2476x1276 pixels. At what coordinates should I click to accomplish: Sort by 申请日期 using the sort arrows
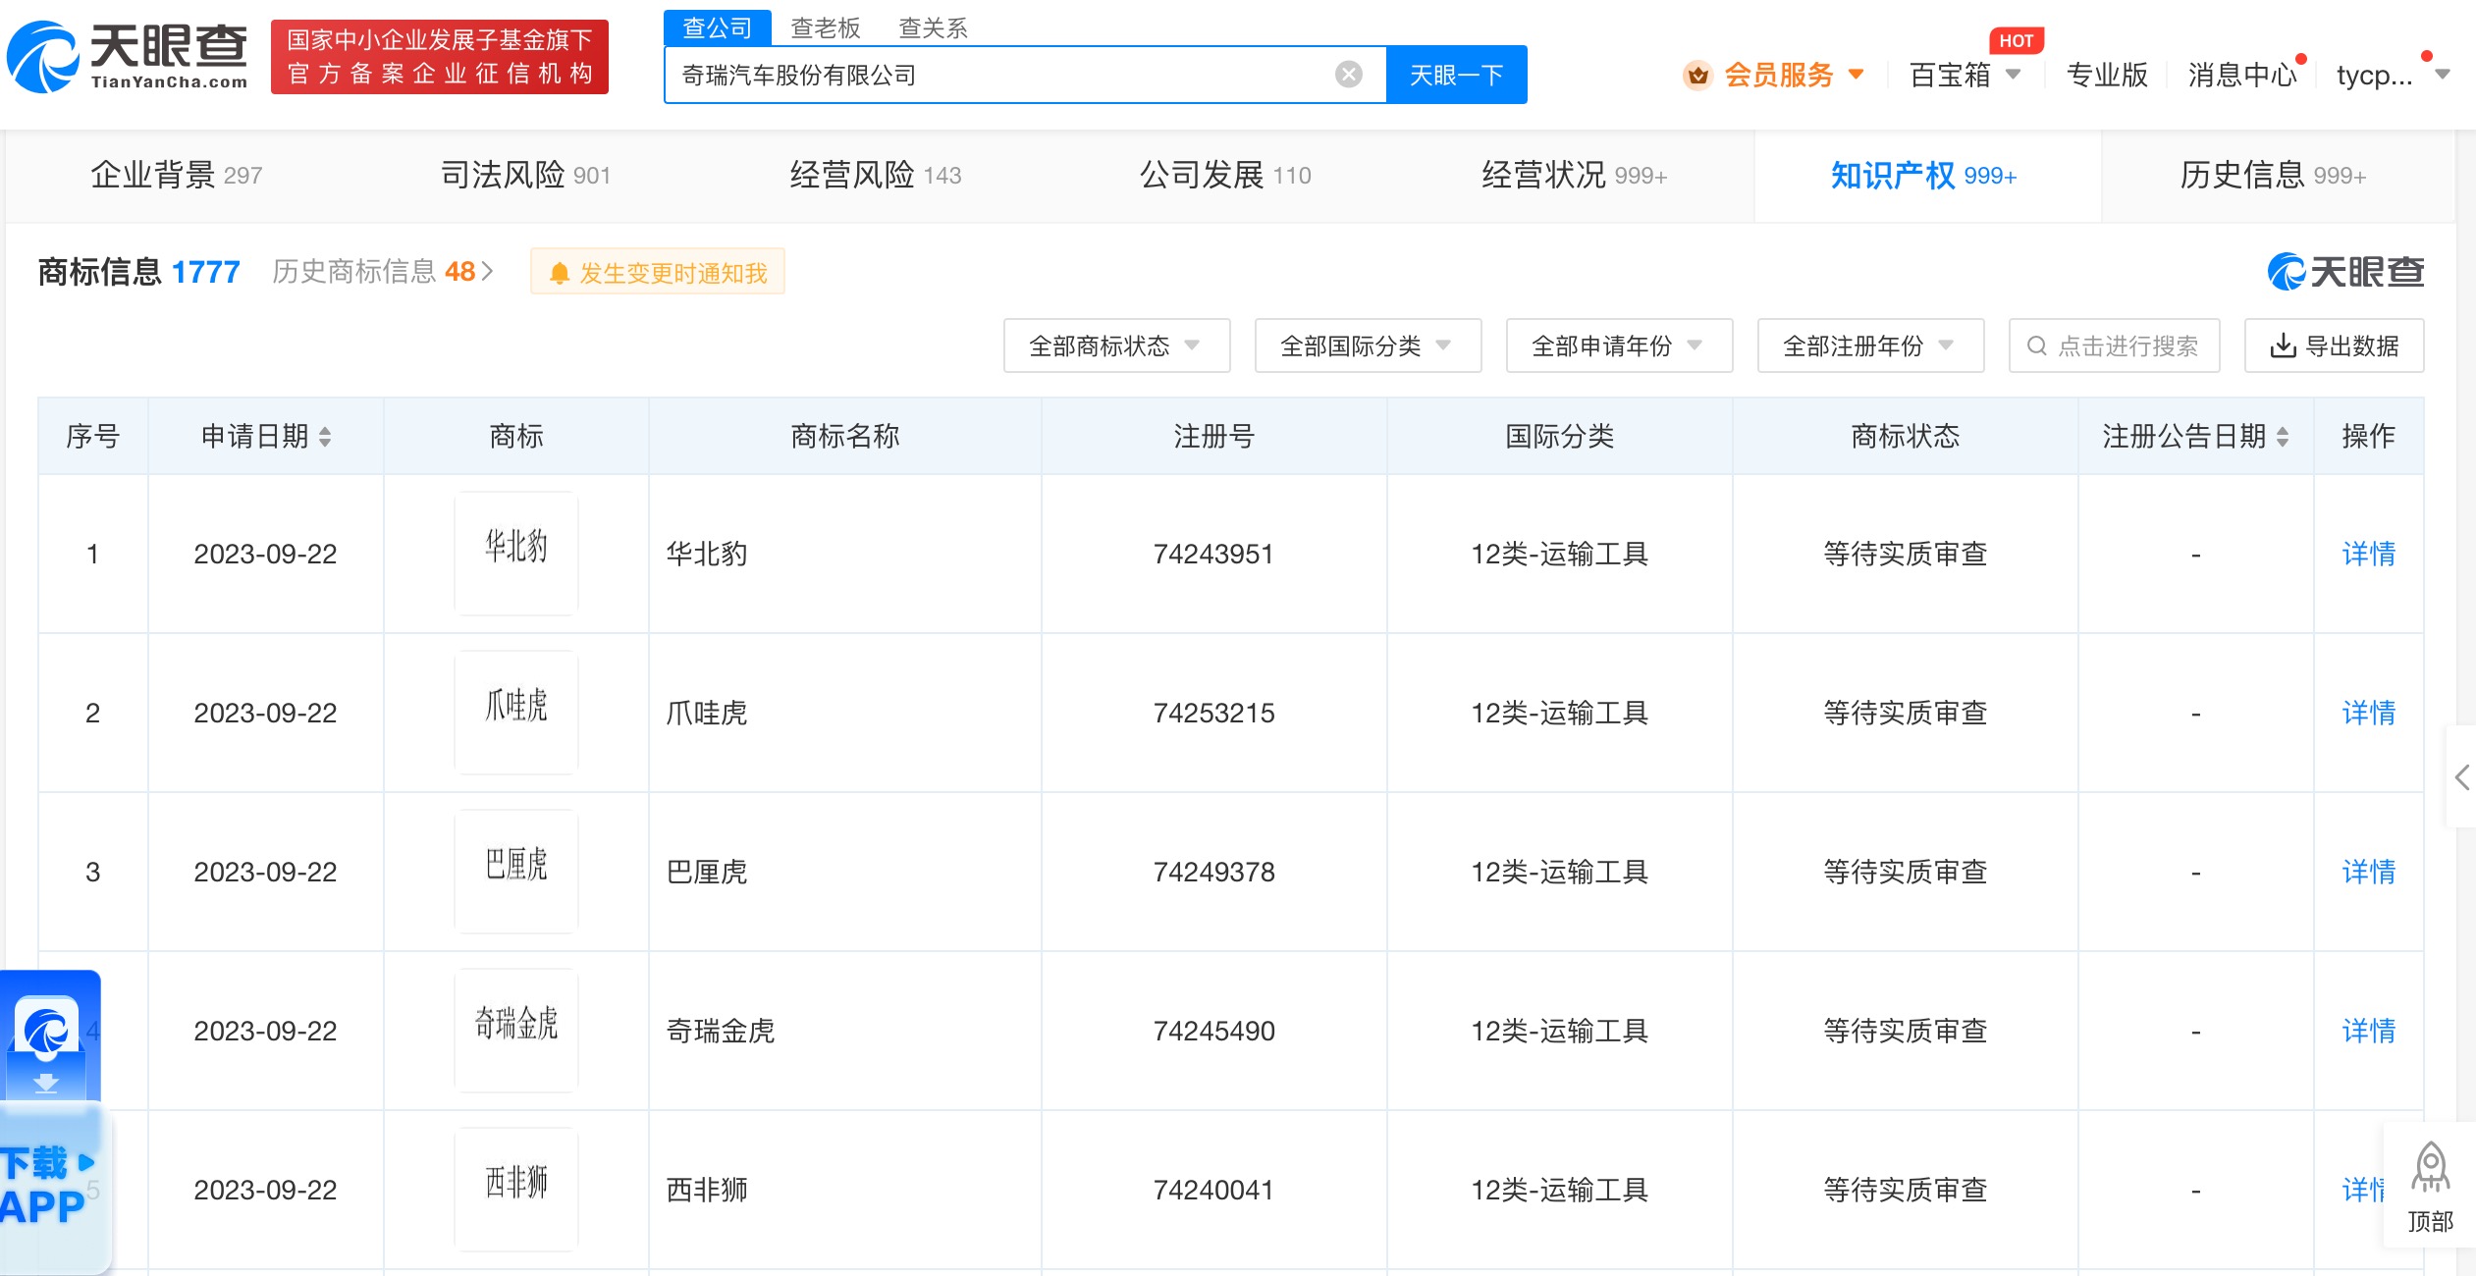[x=325, y=437]
